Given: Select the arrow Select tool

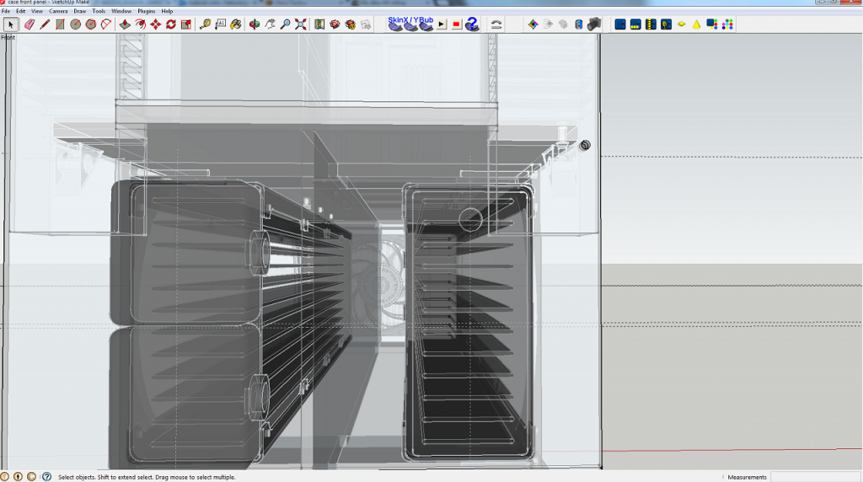Looking at the screenshot, I should click(x=11, y=24).
